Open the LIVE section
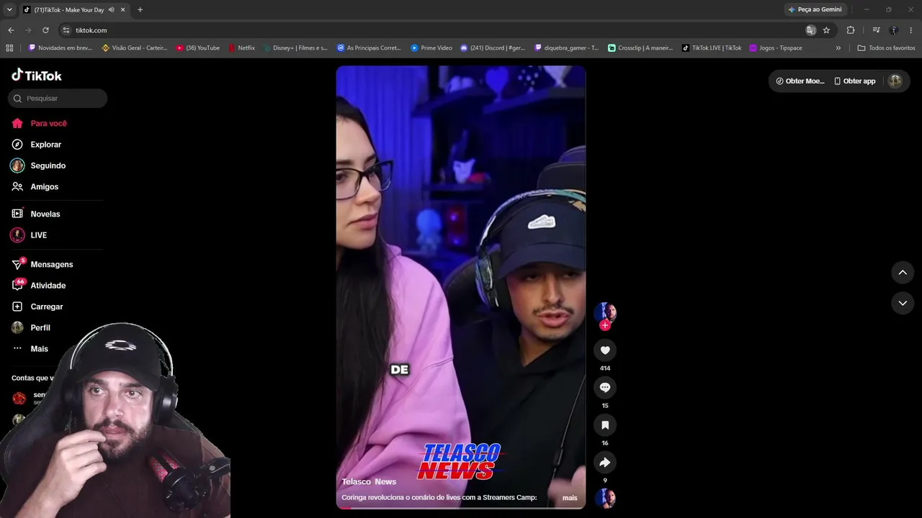The image size is (922, 518). 30,235
